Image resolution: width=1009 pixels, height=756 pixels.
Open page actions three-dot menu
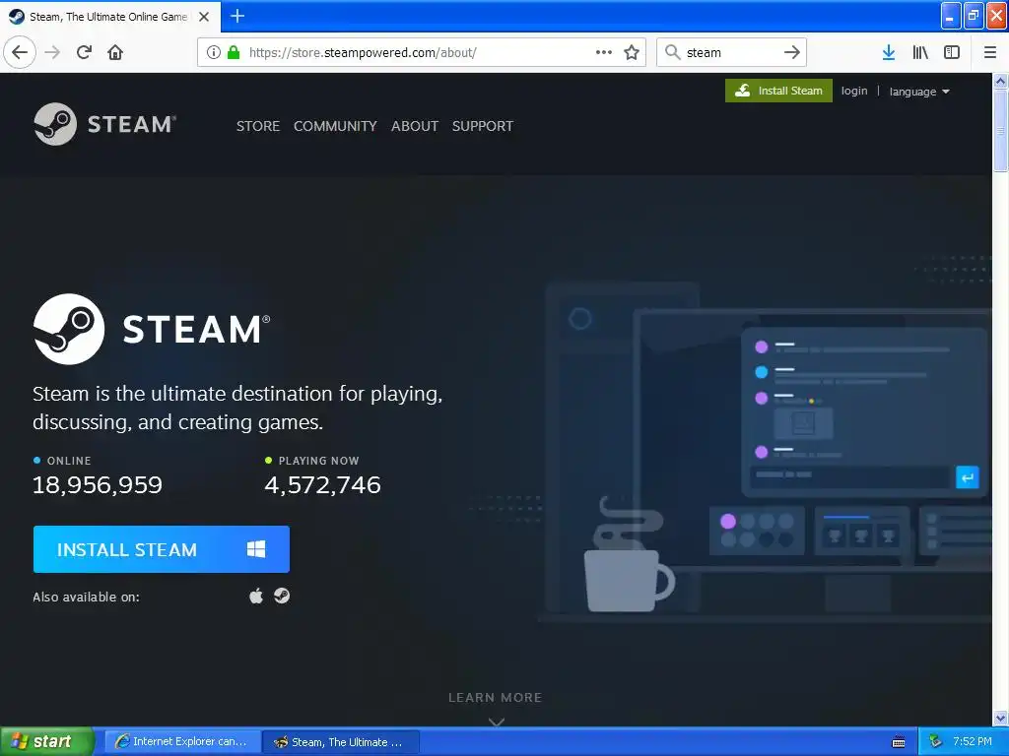[x=604, y=52]
